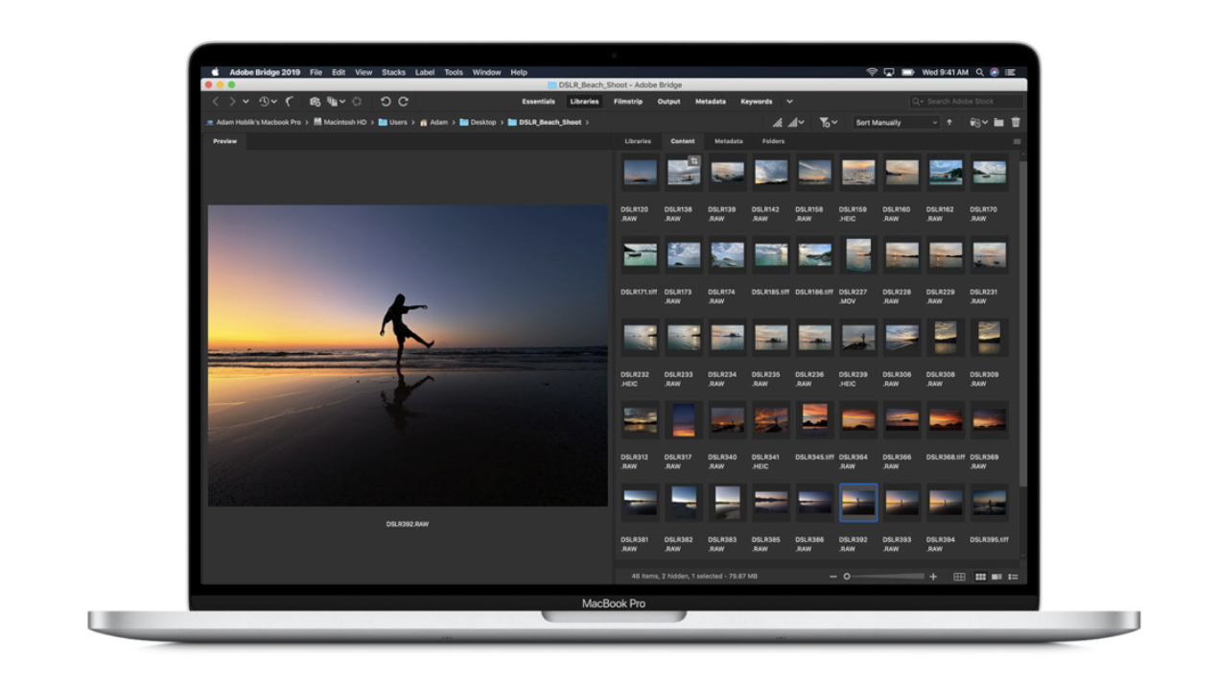
Task: Click Adam Hoblik's Macbook Pro breadcrumb
Action: (253, 123)
